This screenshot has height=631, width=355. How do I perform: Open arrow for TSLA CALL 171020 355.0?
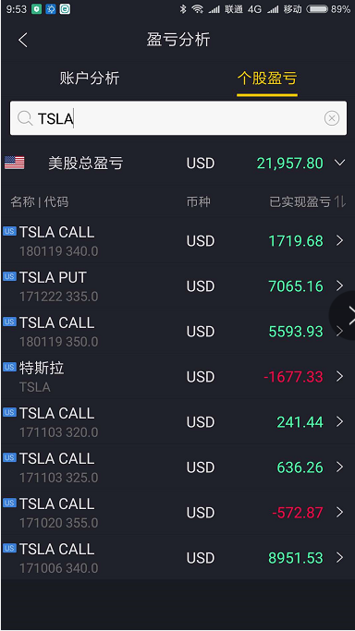pyautogui.click(x=340, y=513)
